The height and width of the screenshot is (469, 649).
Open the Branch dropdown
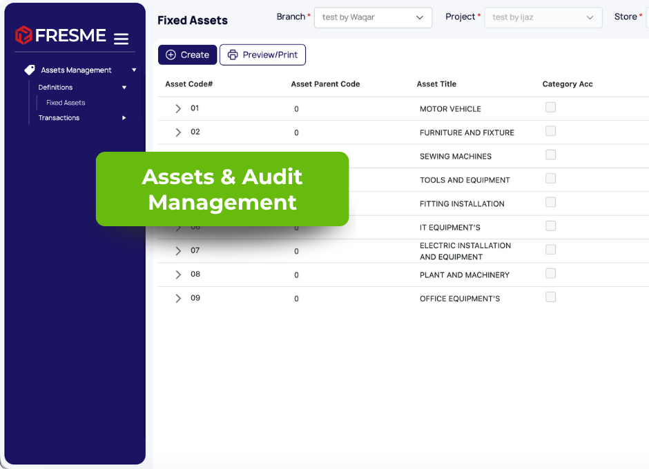click(373, 17)
